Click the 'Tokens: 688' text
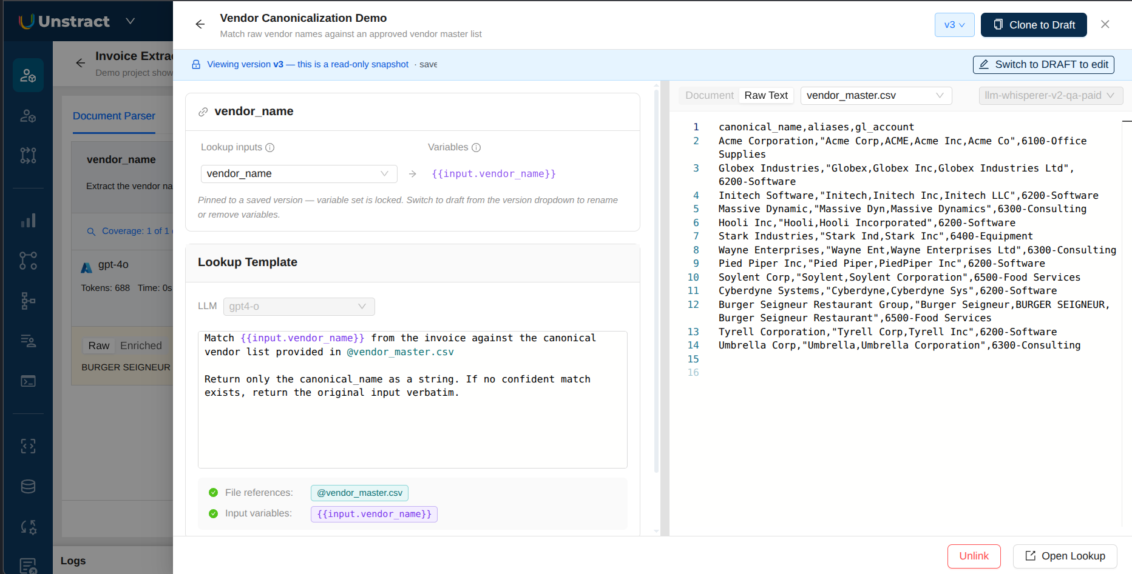The image size is (1132, 574). click(x=106, y=289)
